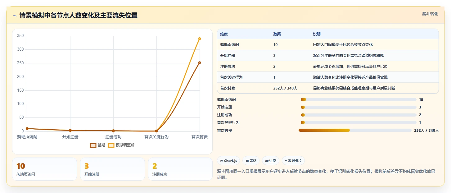Image resolution: width=451 pixels, height=193 pixels.
Task: Click the 数据卡片 tag
Action: (x=293, y=161)
